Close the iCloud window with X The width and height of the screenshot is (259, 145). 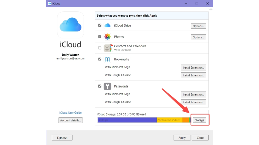click(208, 3)
